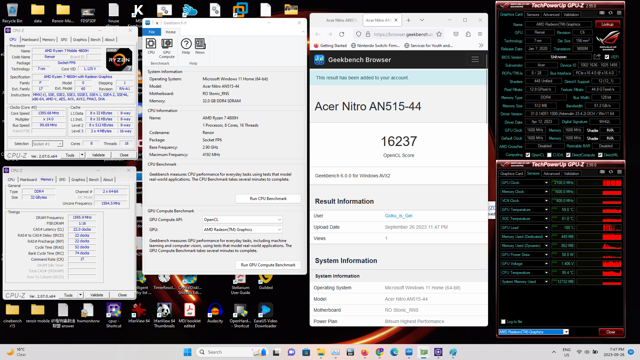The image size is (640, 360).
Task: Open volume icon in system tray
Action: (587, 352)
